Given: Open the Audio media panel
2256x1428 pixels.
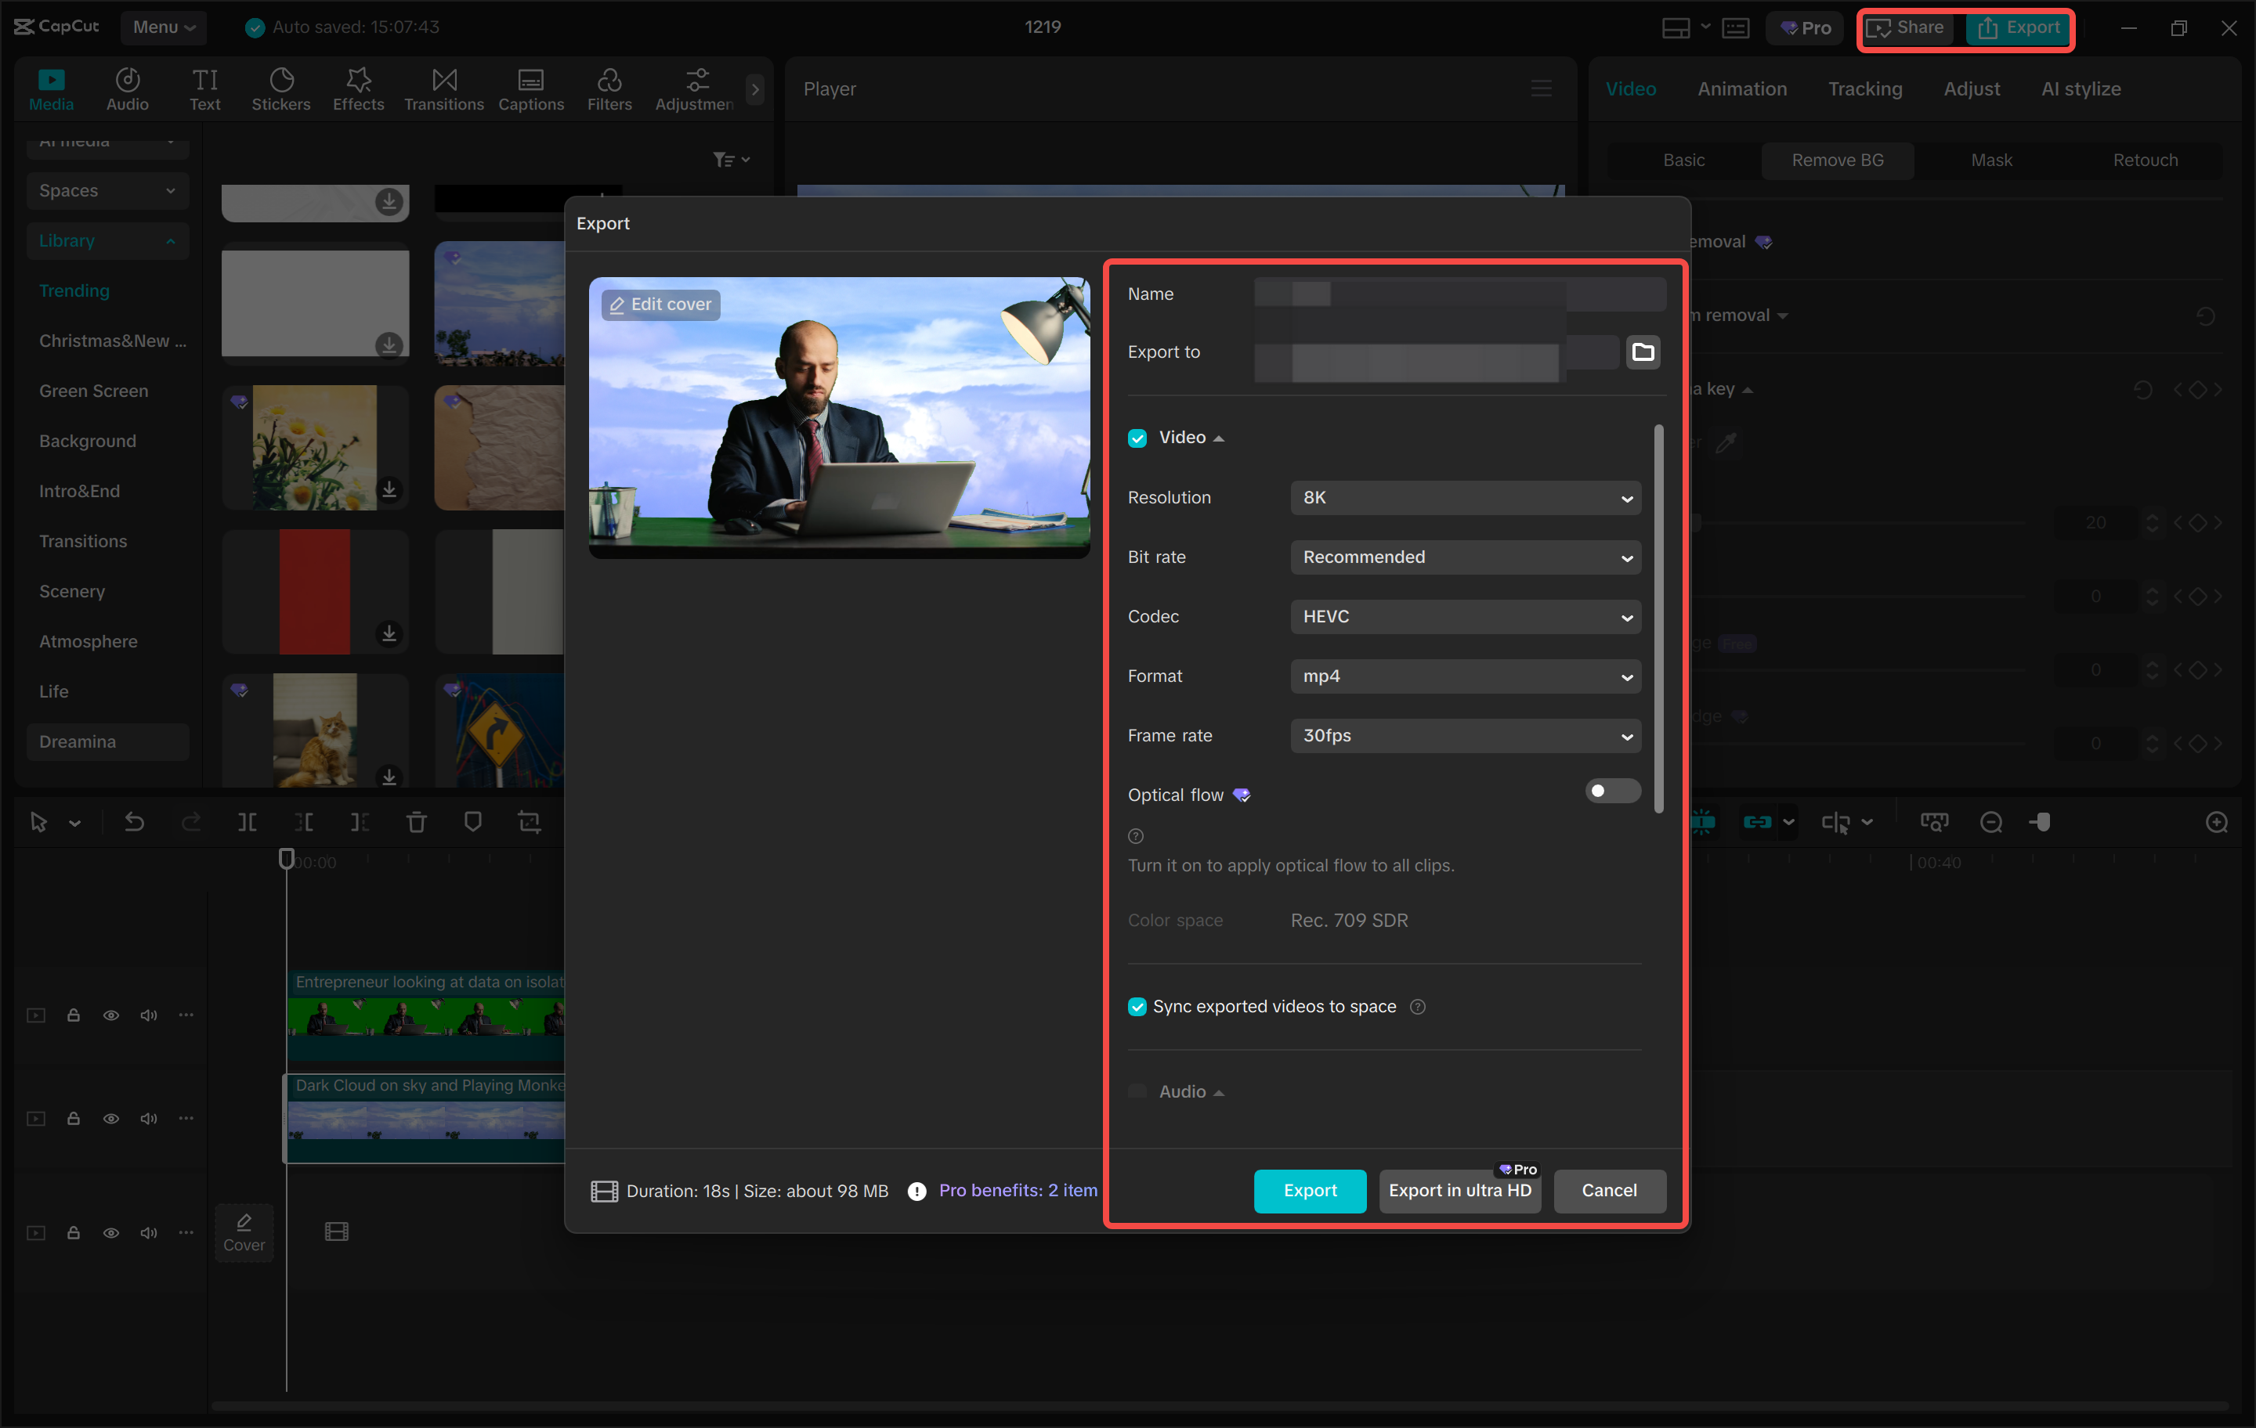Looking at the screenshot, I should click(128, 88).
